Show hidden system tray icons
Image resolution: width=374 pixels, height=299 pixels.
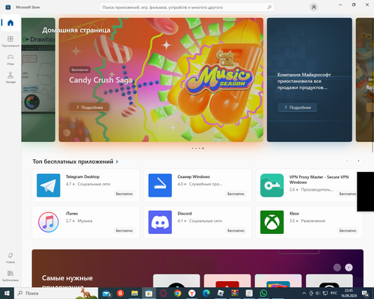[x=304, y=293]
